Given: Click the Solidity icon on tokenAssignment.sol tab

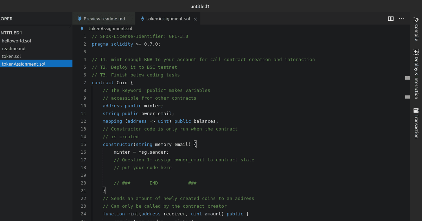Looking at the screenshot, I should [x=142, y=19].
